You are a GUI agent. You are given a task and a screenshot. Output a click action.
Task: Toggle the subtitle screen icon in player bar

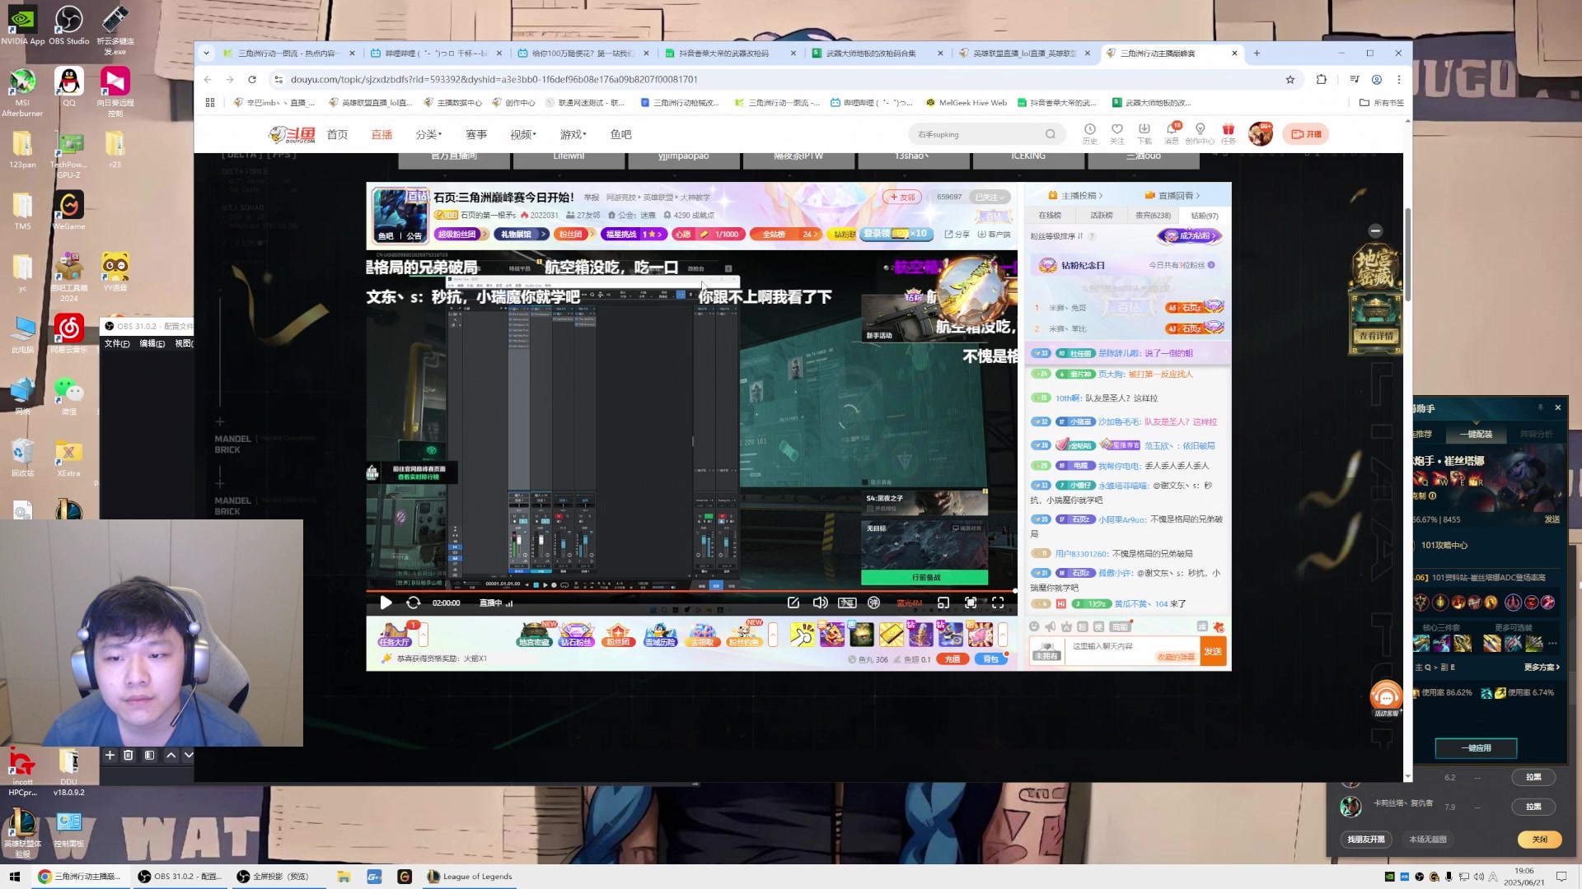tap(847, 603)
